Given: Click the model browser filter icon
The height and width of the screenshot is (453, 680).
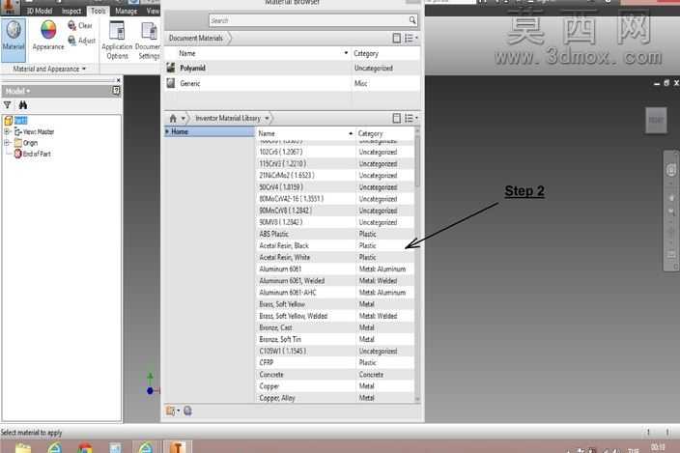Looking at the screenshot, I should [7, 105].
